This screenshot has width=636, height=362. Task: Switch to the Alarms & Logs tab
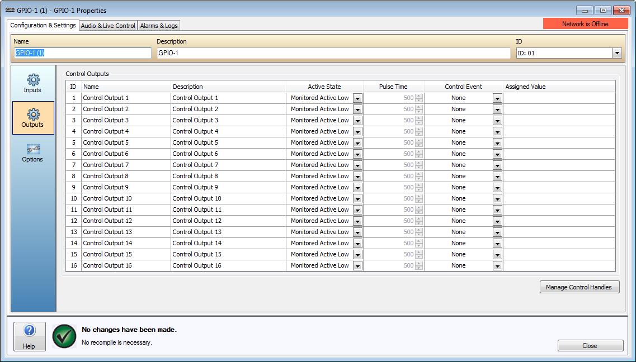(x=159, y=26)
